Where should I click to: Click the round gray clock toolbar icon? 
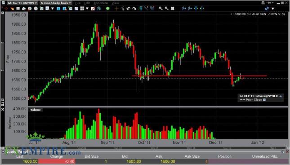36,9
